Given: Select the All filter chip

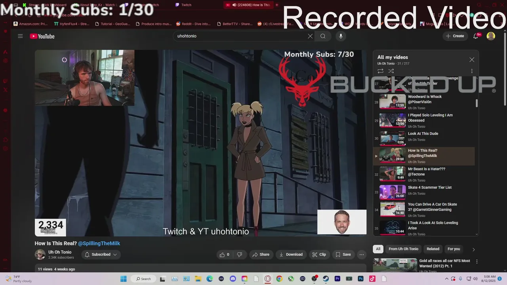Looking at the screenshot, I should [x=378, y=249].
